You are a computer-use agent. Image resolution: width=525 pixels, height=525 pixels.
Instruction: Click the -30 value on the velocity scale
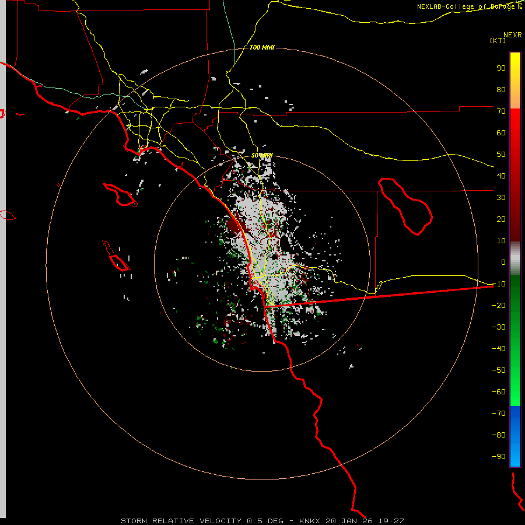coord(499,327)
